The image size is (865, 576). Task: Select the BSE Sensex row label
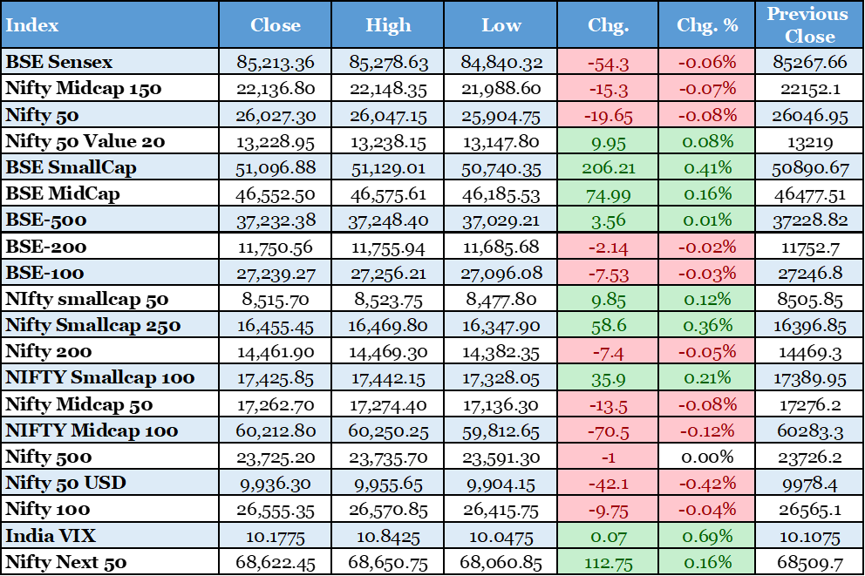pos(59,62)
